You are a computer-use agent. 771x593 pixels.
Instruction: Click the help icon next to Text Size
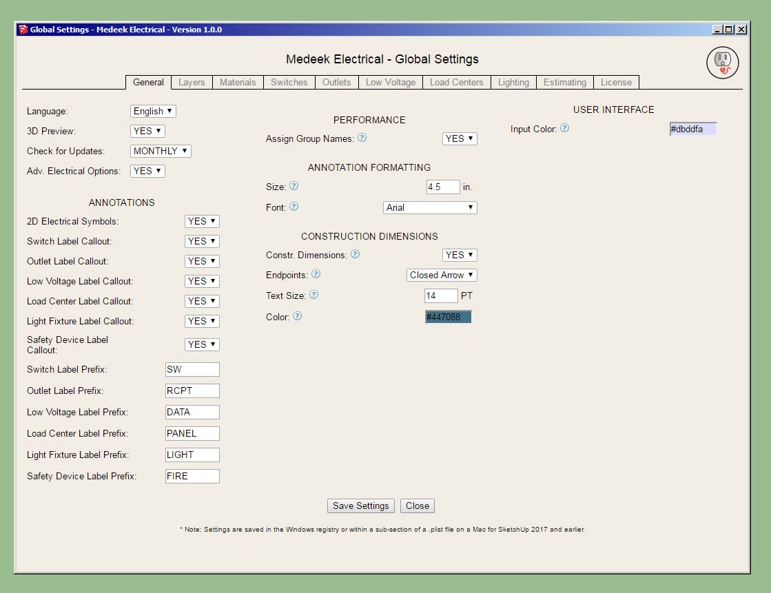pos(313,295)
